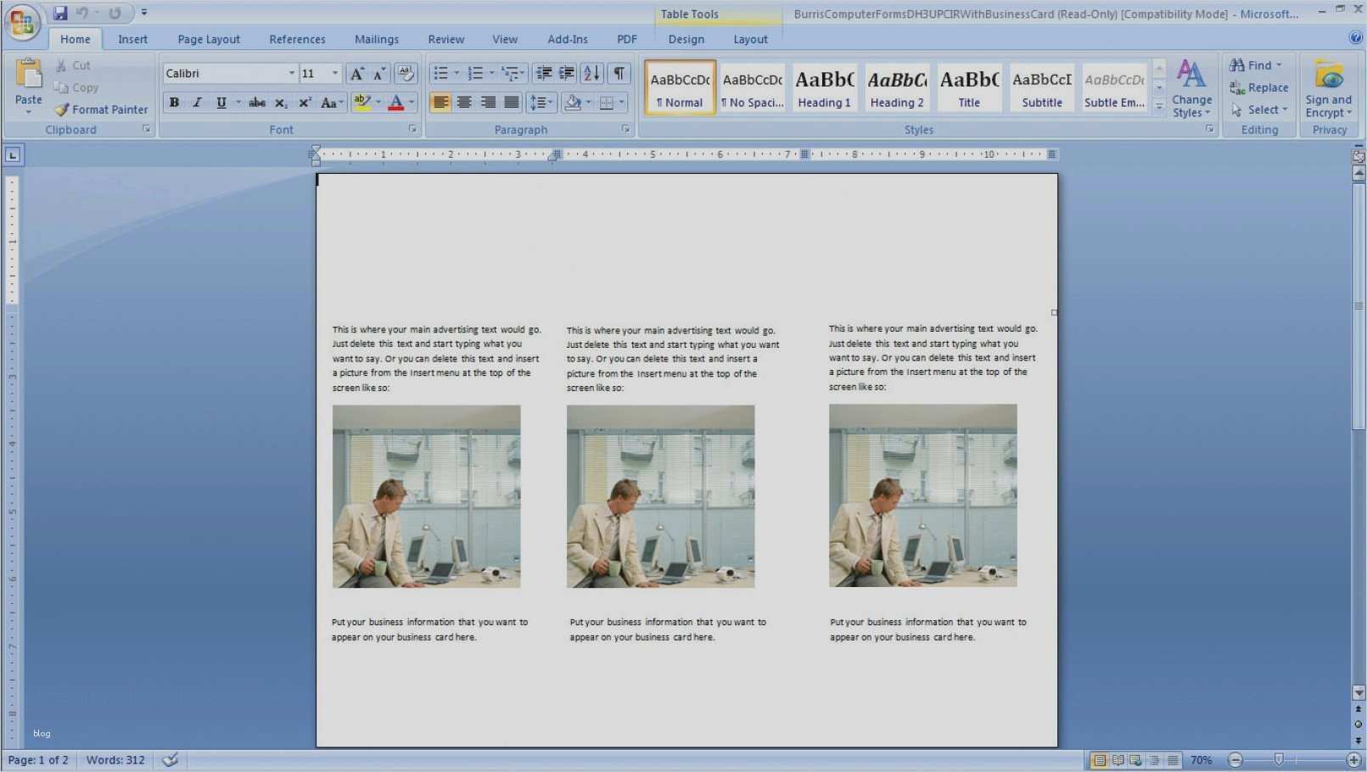Switch to the Mailings ribbon tab
This screenshot has width=1367, height=772.
tap(376, 39)
